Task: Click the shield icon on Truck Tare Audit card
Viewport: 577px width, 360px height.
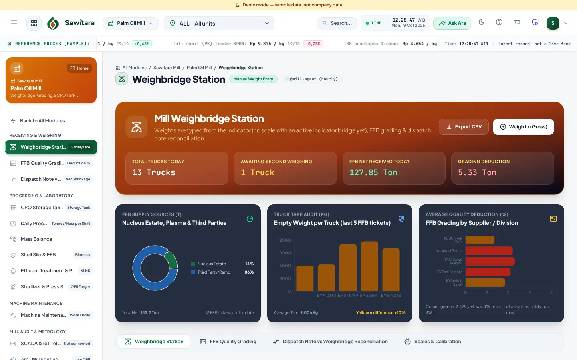Action: (x=401, y=219)
